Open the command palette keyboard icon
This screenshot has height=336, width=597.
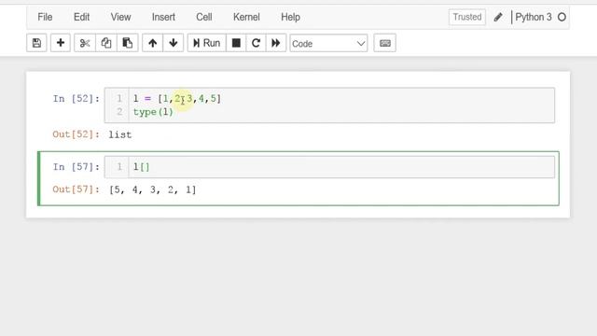coord(385,43)
